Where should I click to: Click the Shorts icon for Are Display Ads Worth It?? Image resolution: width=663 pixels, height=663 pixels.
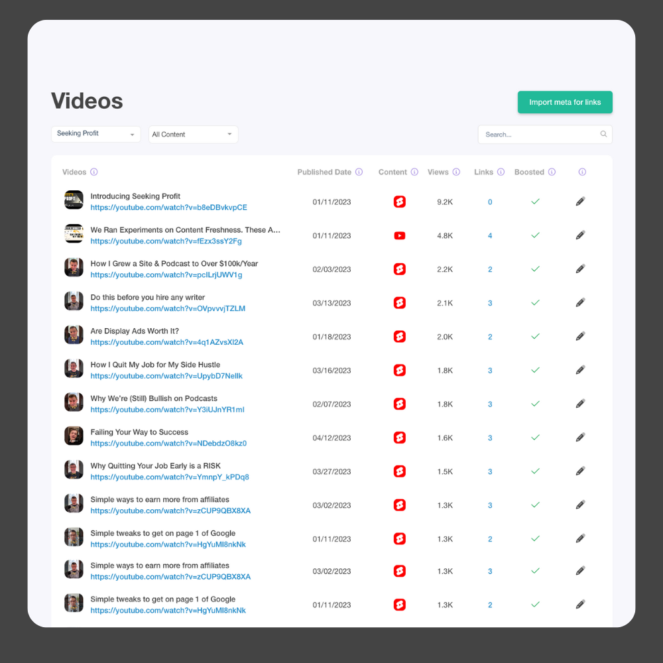pyautogui.click(x=400, y=337)
